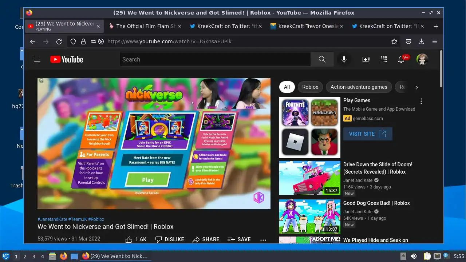Switch to workspace 3 in taskbar
The width and height of the screenshot is (466, 262).
click(x=33, y=257)
